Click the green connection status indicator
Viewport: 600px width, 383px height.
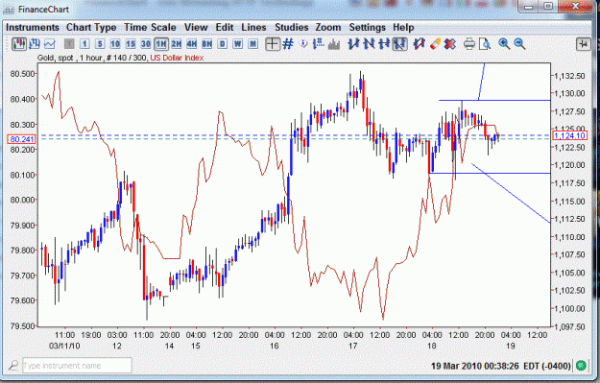pos(581,366)
